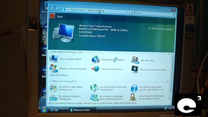
Task: Click Windows Vista Home Premium text
Action: [x=95, y=26]
